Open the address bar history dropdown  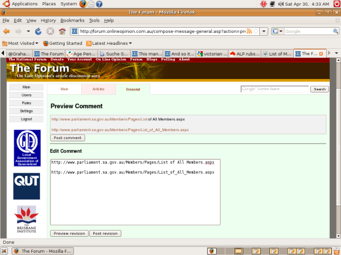pos(264,31)
